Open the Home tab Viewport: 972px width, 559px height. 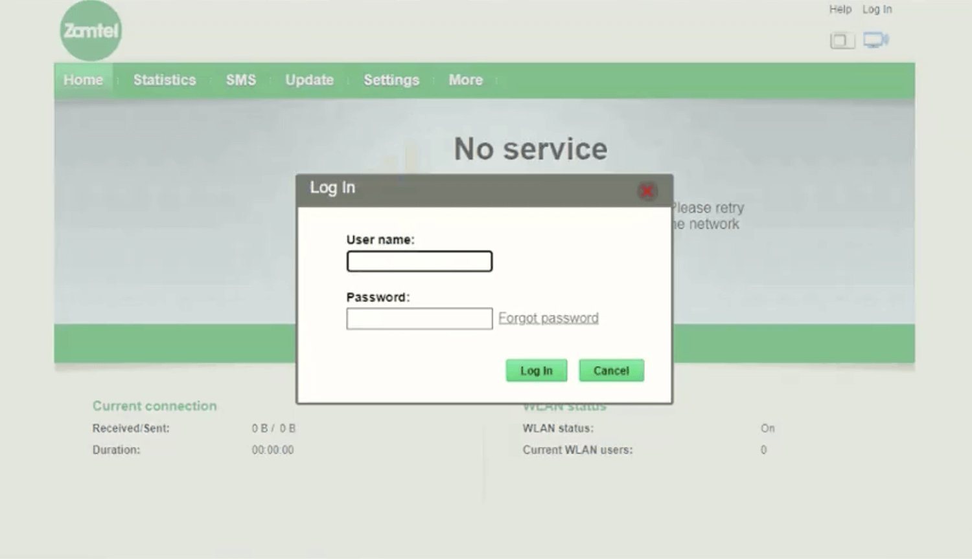[83, 80]
